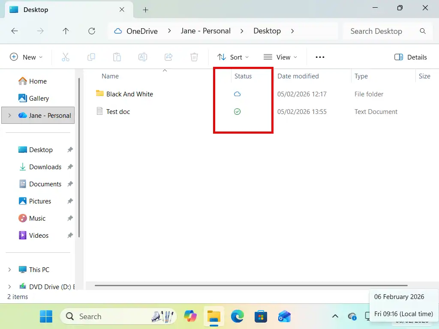This screenshot has height=329, width=439.
Task: Expand hidden icons in the system tray
Action: pyautogui.click(x=335, y=316)
